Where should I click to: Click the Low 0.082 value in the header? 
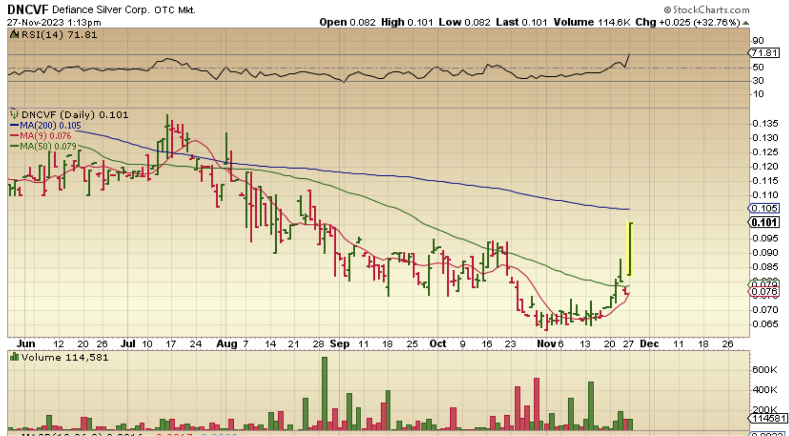465,22
